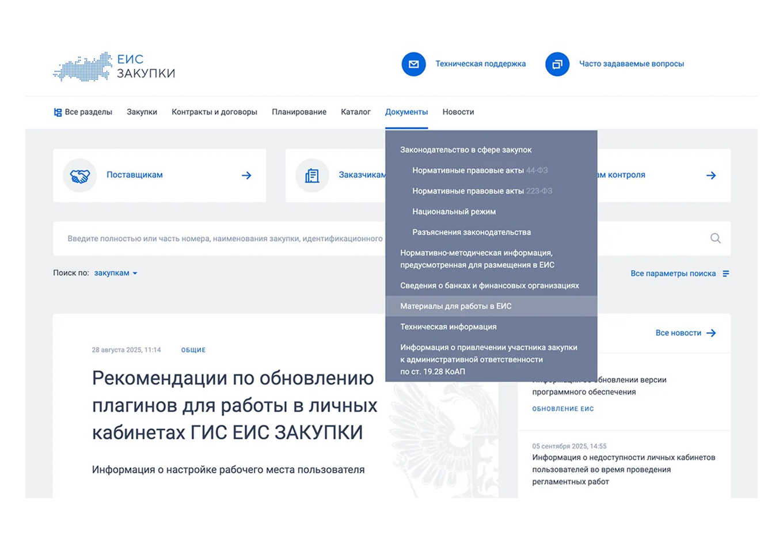Select Техническая информация menu entry
Screen dimensions: 783x536
coord(491,327)
